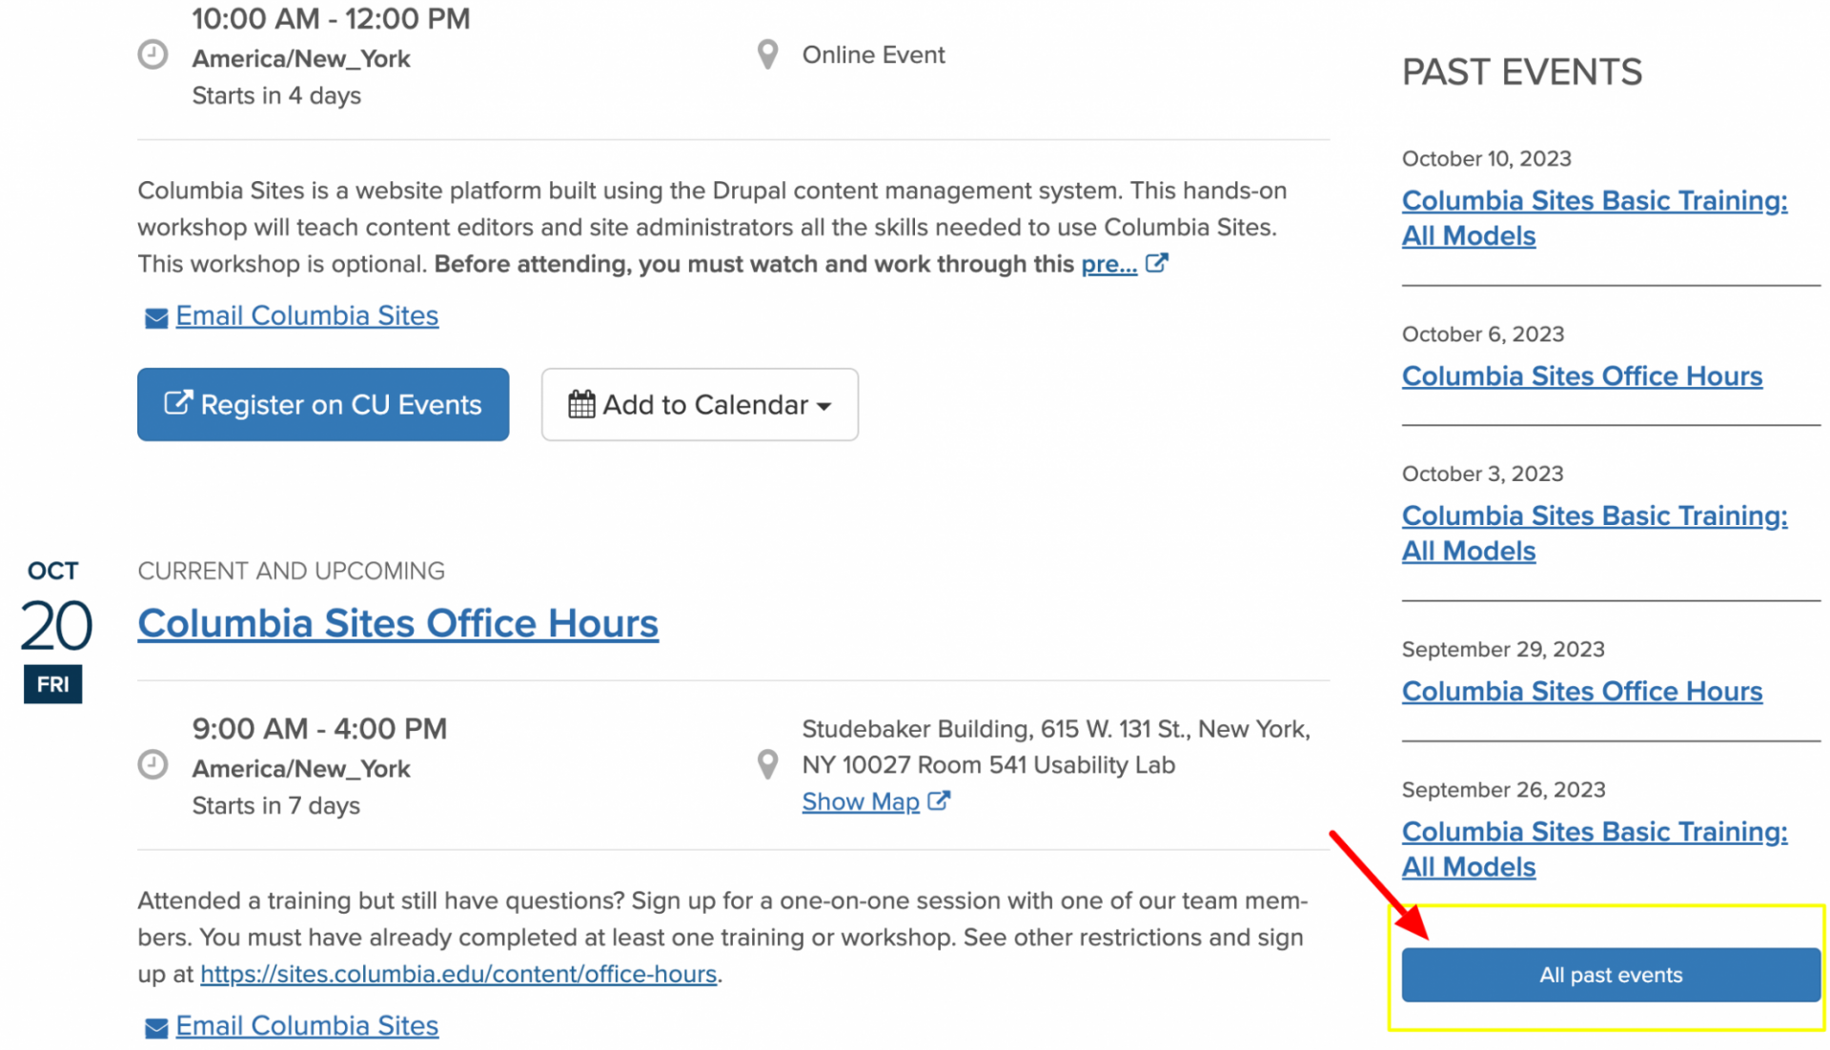Click the external link icon after pre... link
This screenshot has height=1050, width=1830.
(1156, 263)
